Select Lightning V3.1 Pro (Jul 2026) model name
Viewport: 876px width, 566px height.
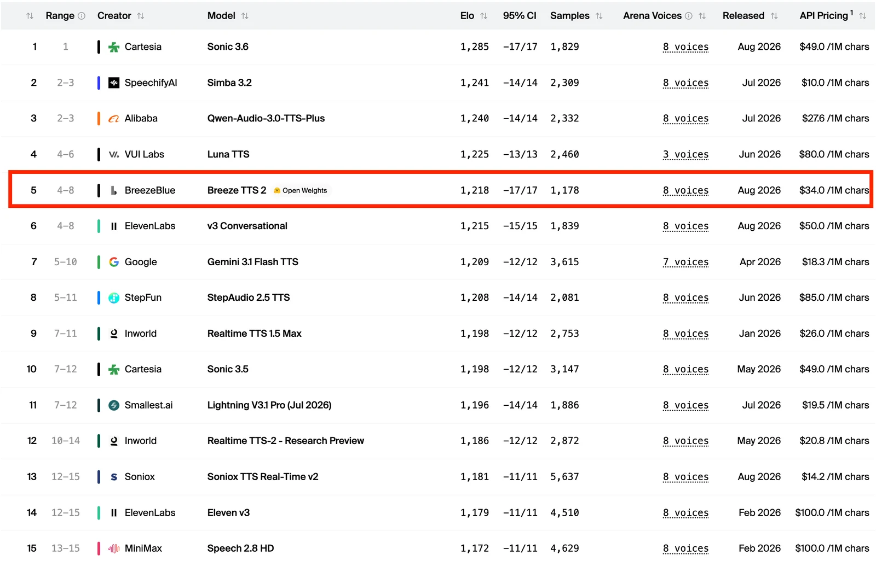click(269, 405)
